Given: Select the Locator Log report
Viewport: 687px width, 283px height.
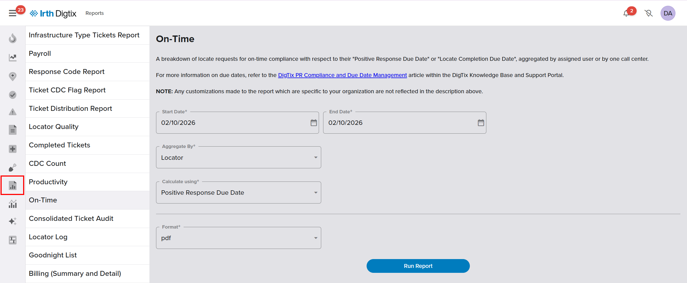Looking at the screenshot, I should tap(88, 237).
